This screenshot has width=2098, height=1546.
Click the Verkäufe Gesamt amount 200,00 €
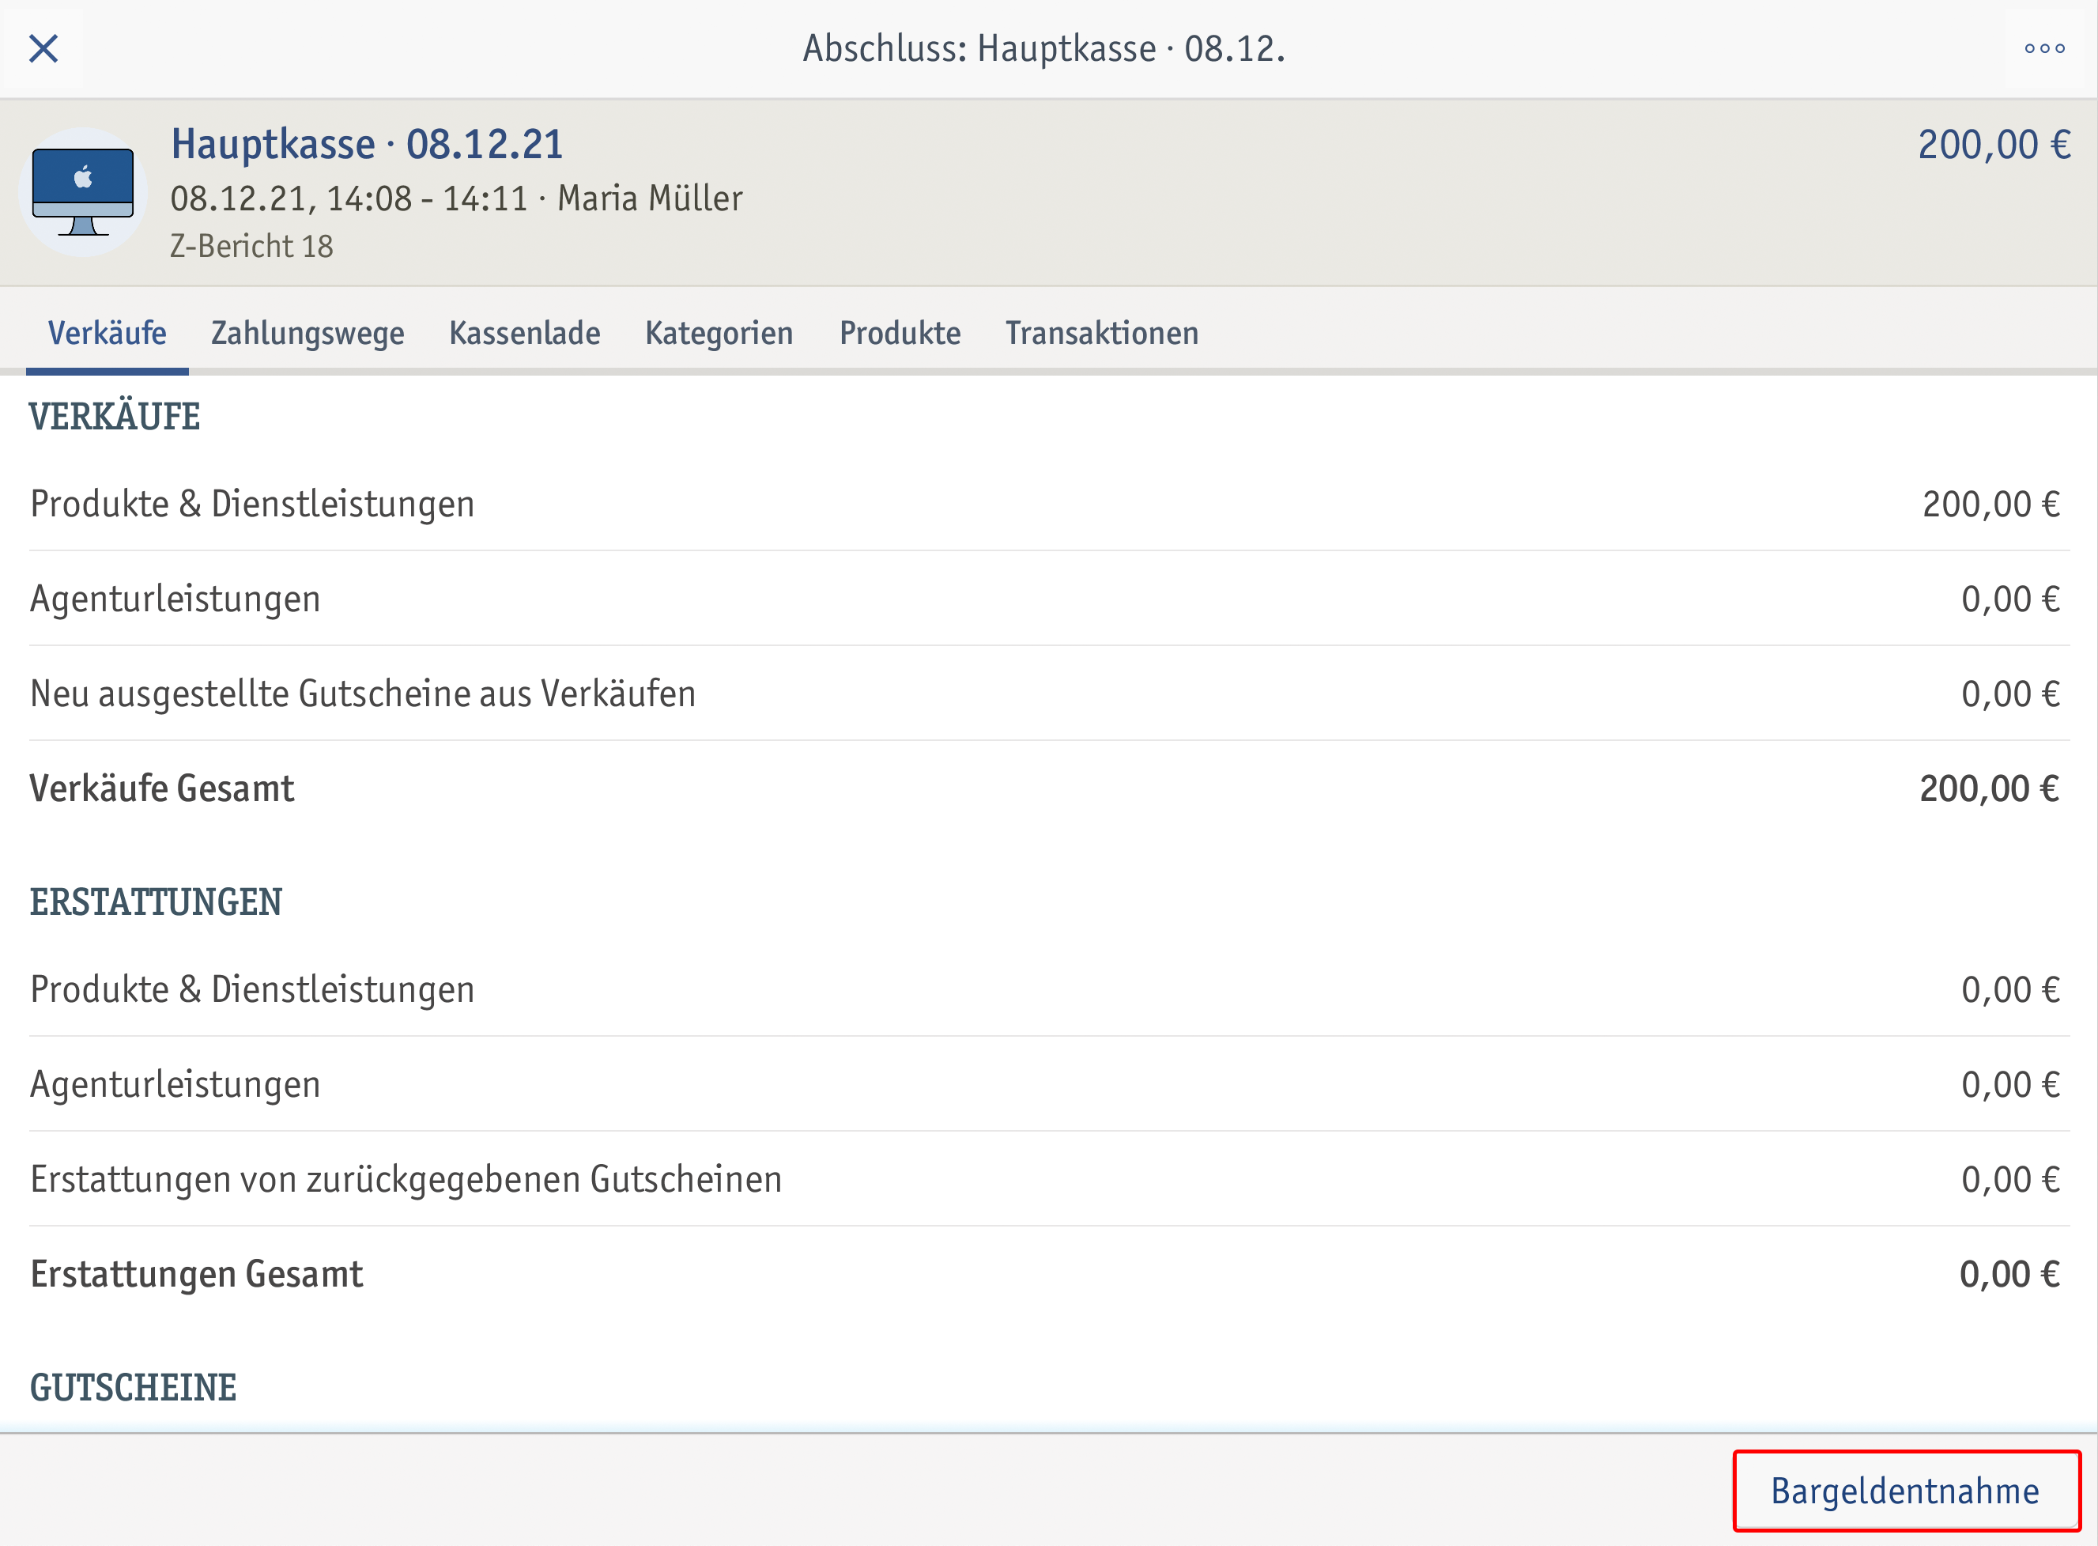tap(1990, 789)
